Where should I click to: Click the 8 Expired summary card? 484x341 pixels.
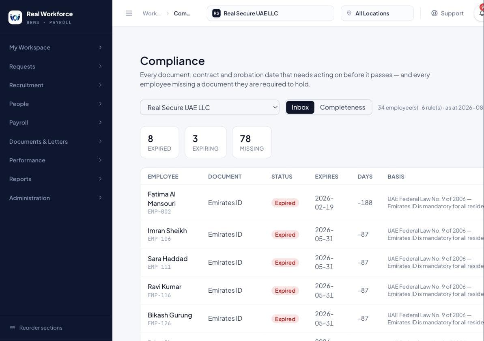pyautogui.click(x=159, y=142)
